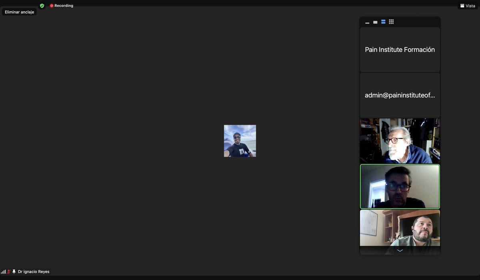This screenshot has width=480, height=280.
Task: Click the muted microphone icon
Action: coord(8,272)
